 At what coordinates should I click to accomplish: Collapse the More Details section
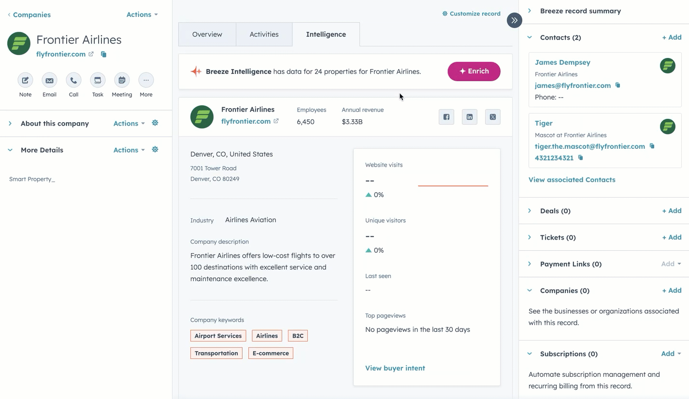(10, 150)
